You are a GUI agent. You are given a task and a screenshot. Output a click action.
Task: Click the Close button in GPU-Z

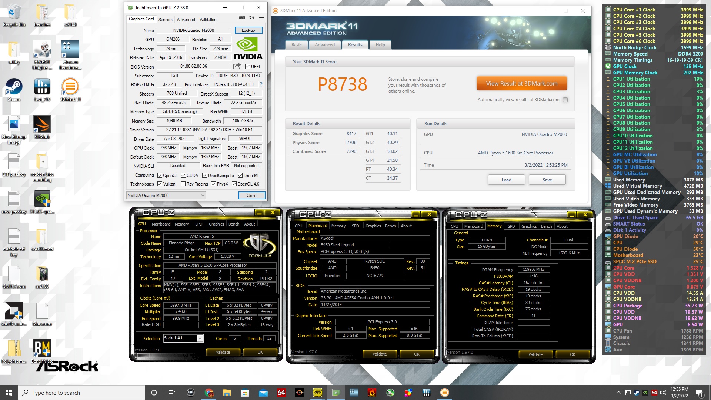[251, 196]
